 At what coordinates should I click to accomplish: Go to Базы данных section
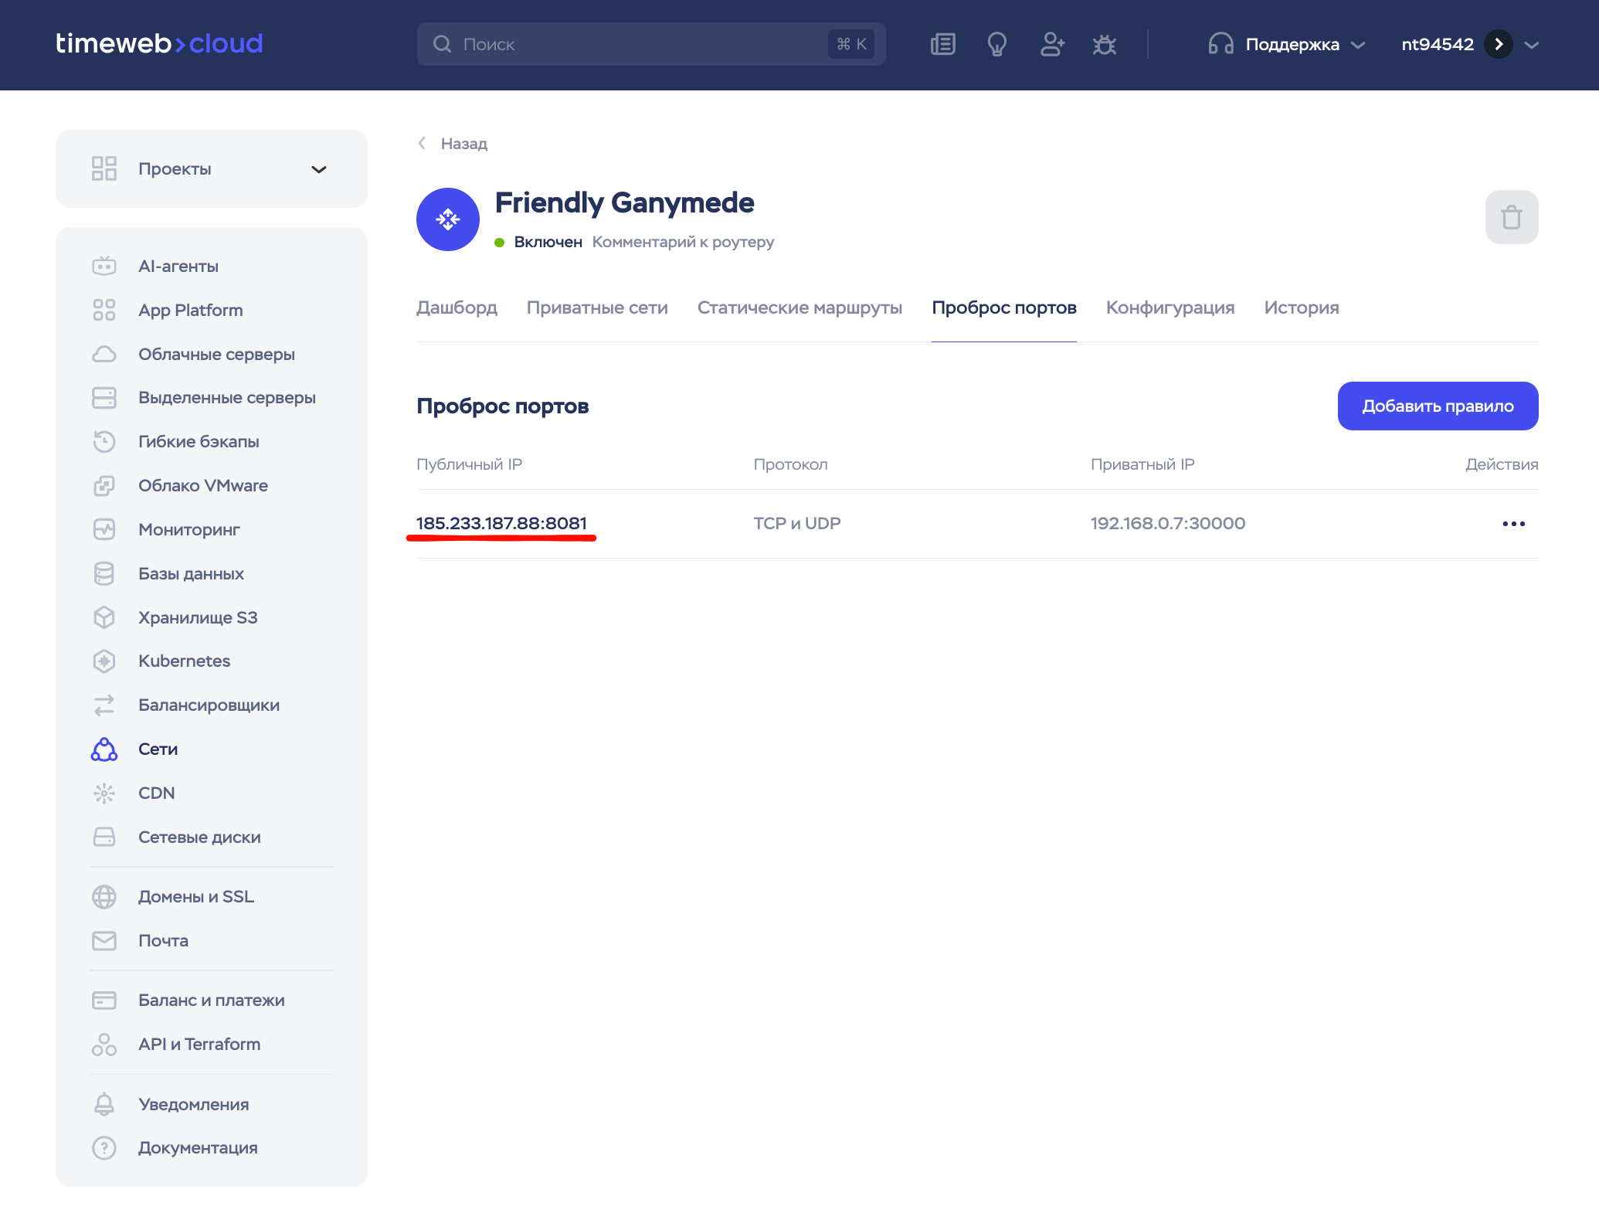coord(191,573)
